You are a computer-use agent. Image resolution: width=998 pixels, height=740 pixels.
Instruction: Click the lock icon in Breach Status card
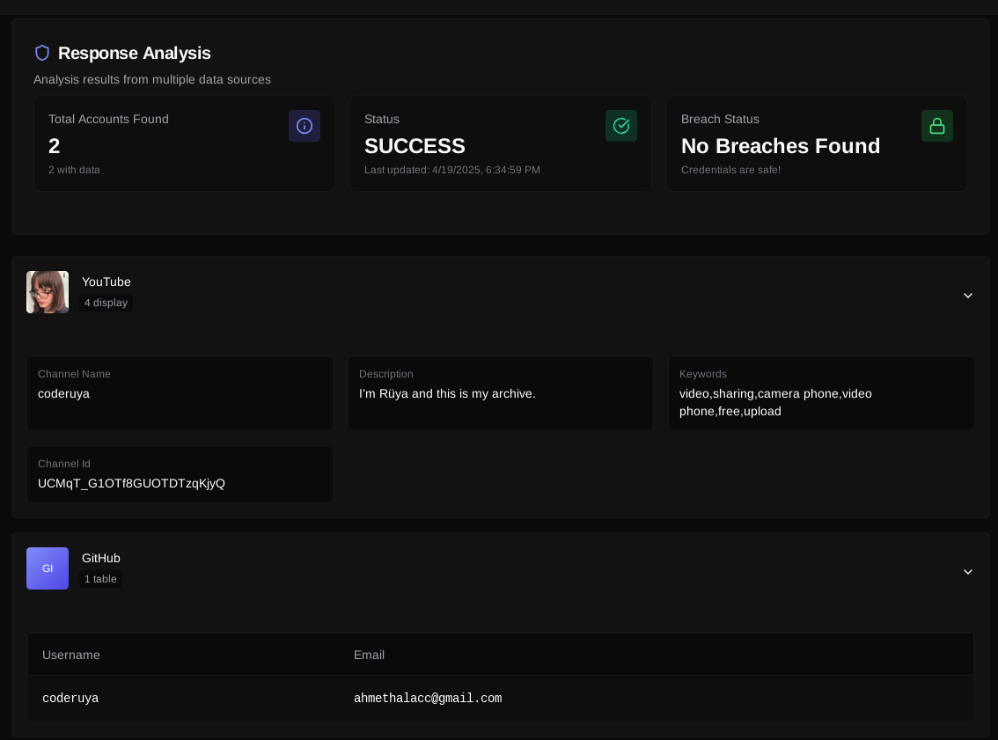click(937, 126)
